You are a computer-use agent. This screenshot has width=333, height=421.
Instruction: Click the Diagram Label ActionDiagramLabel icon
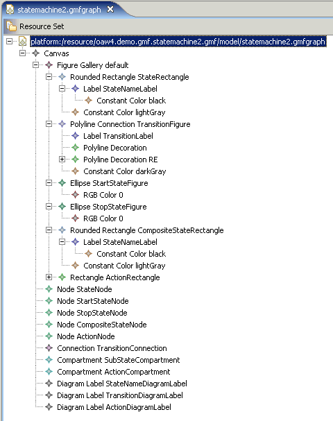point(49,407)
